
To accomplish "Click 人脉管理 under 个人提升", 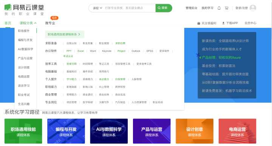I will (136, 79).
